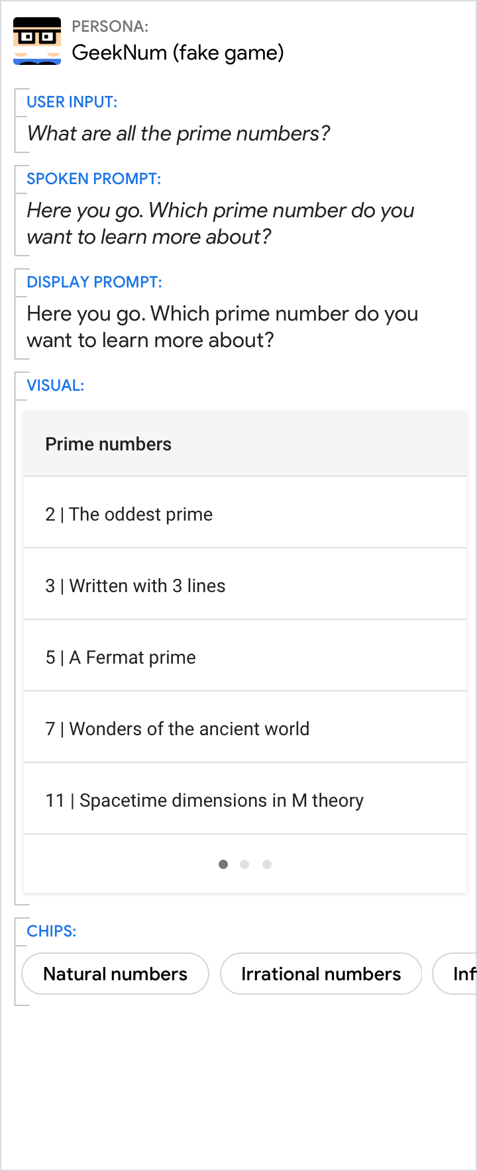Select the first pagination dot

223,864
